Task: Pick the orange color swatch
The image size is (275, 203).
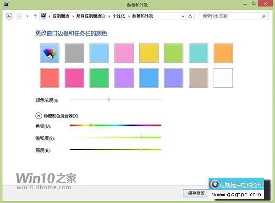Action: [223, 53]
